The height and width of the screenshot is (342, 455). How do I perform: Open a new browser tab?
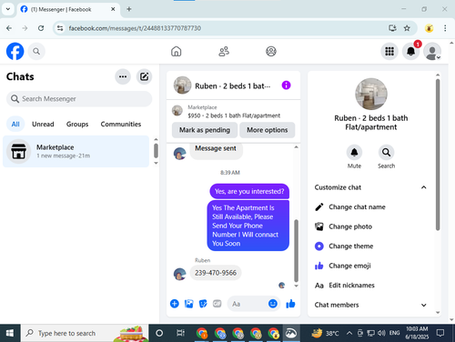129,9
